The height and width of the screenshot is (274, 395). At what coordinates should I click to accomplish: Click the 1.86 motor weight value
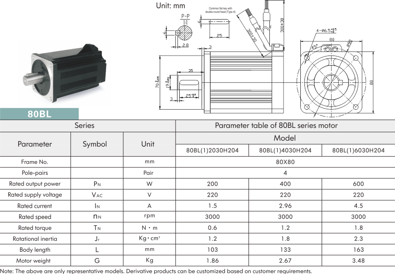point(212,261)
